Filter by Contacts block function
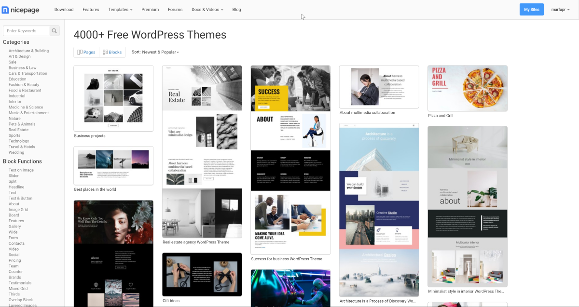This screenshot has height=307, width=579. coord(16,243)
